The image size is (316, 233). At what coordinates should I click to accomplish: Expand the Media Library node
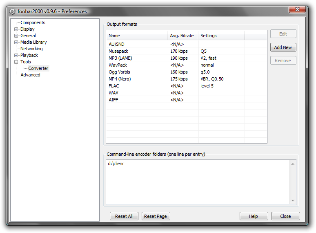pos(16,43)
